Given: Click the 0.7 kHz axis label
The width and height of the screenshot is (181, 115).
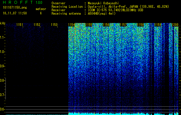Looking at the screenshot, I should tap(2, 95).
